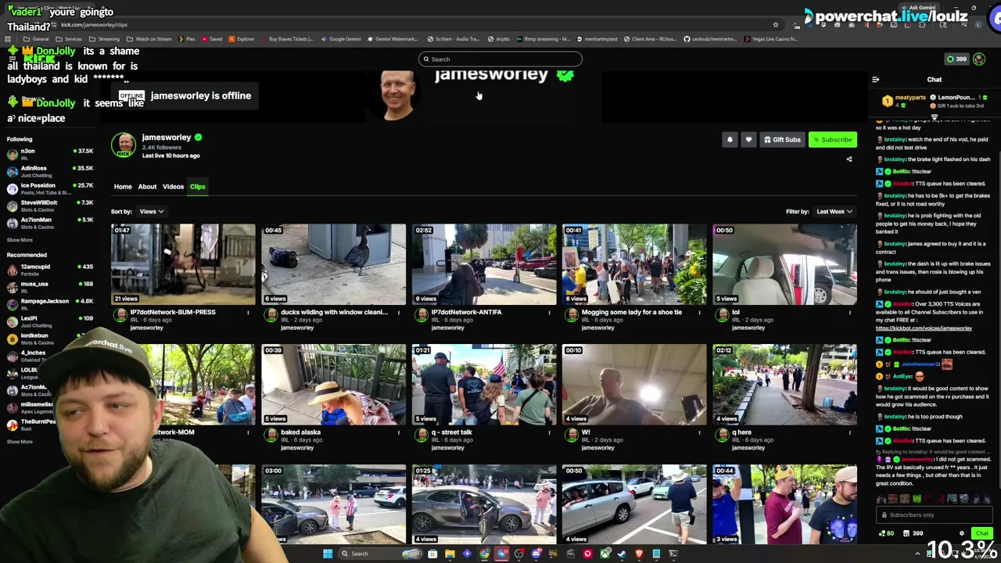The height and width of the screenshot is (563, 1001).
Task: Open options menu for IP7dotNetwork-BUM-PRESS clip
Action: tap(248, 313)
